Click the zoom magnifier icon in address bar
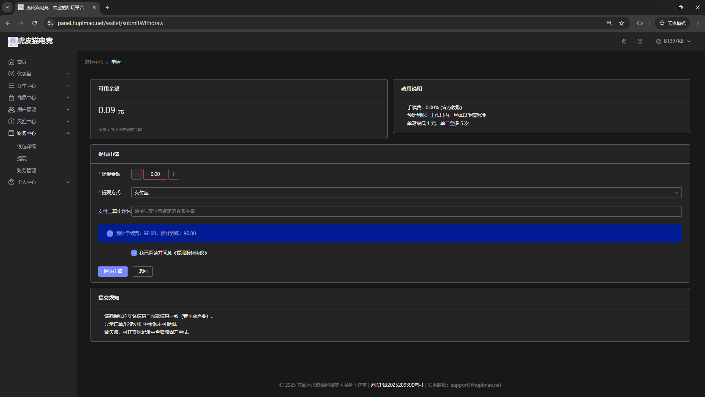 [609, 23]
